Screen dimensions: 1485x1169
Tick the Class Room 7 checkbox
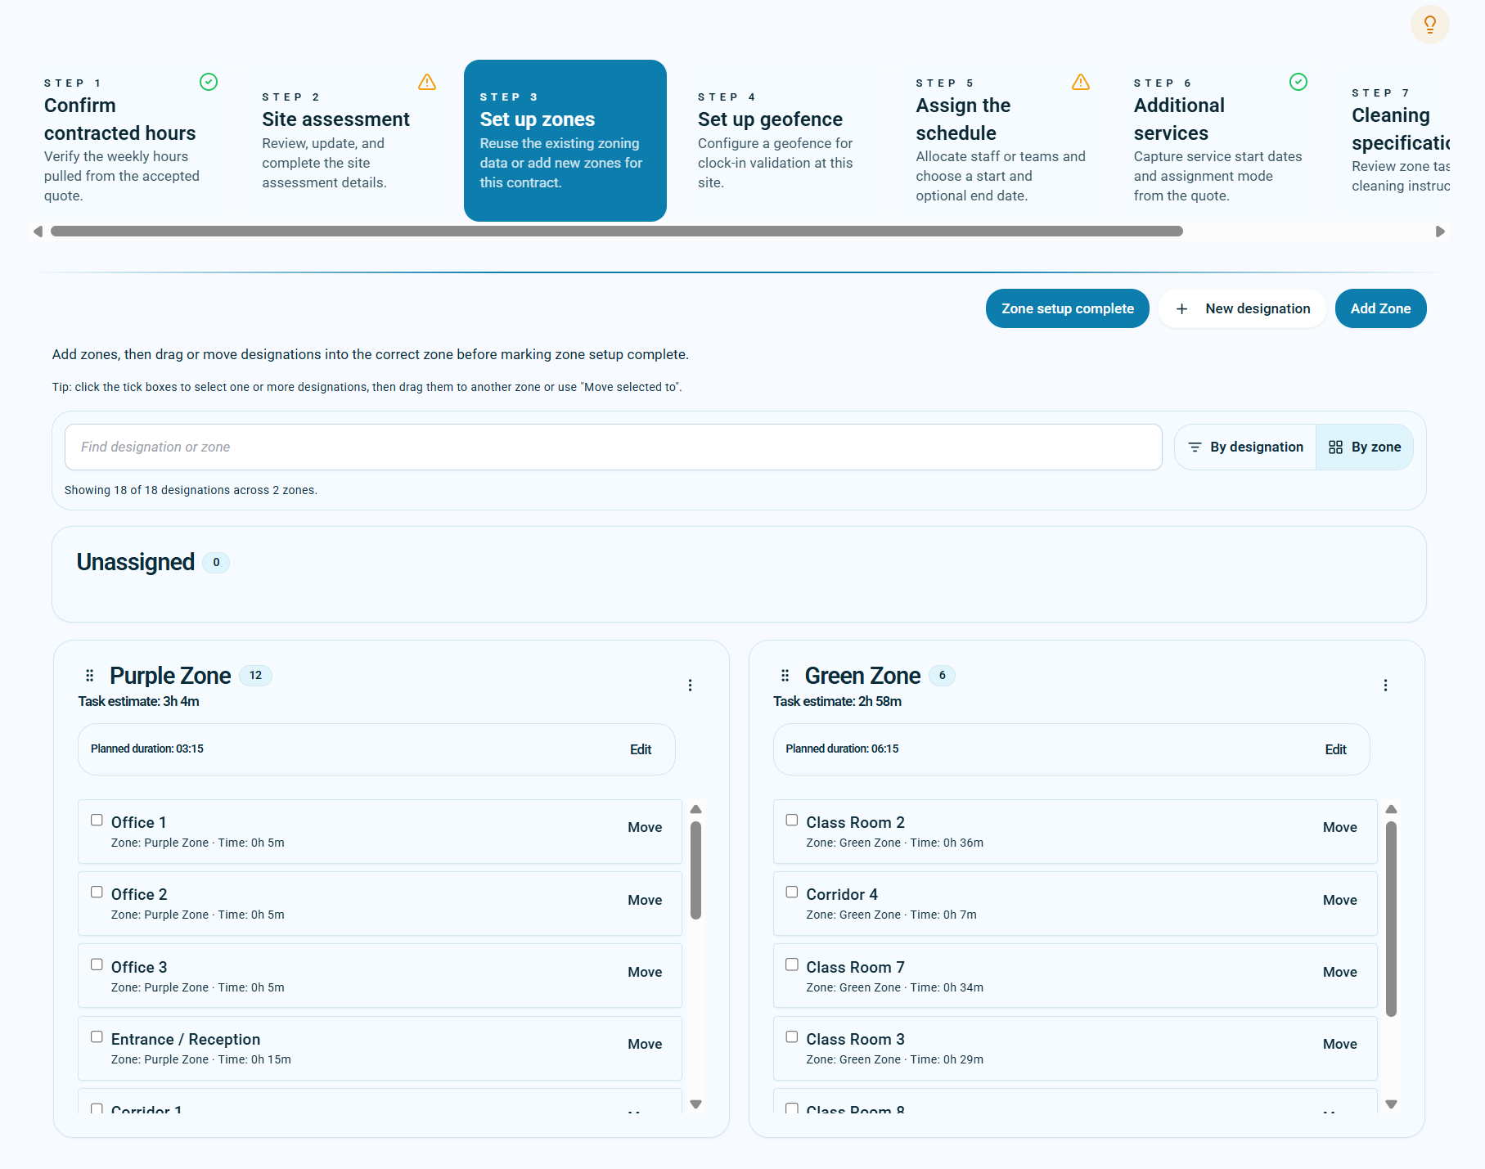[792, 964]
